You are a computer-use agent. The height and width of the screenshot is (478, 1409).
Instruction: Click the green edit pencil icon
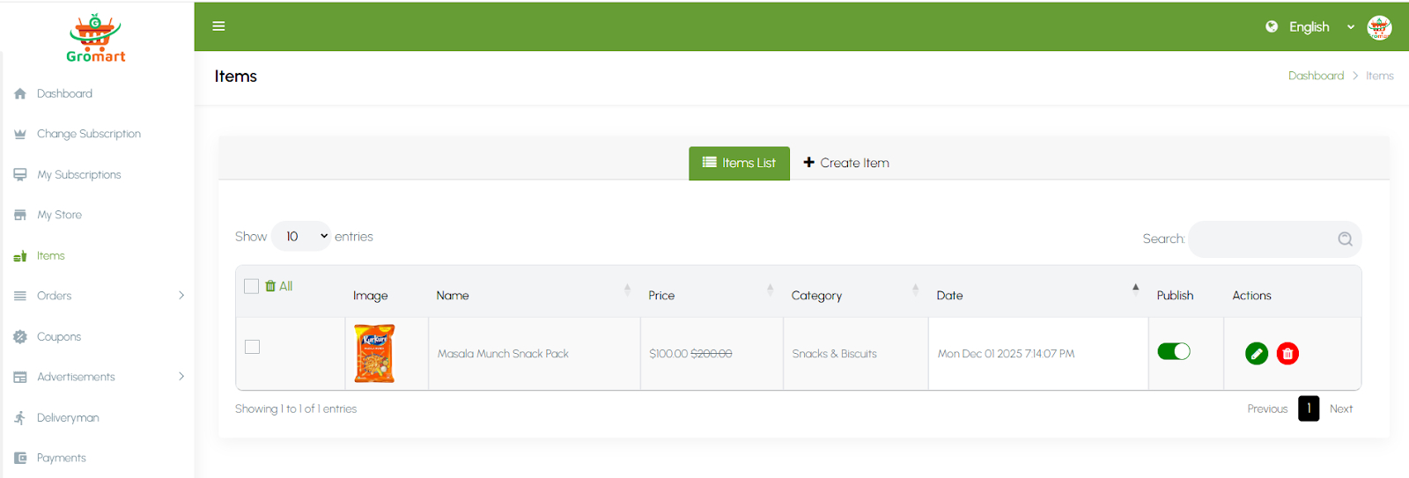[x=1257, y=354]
